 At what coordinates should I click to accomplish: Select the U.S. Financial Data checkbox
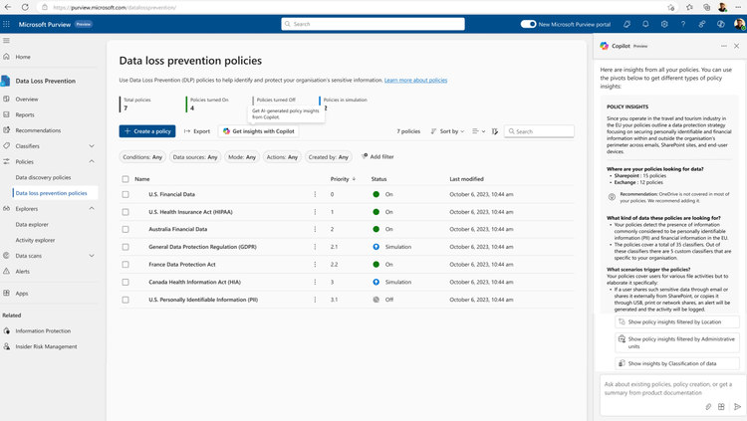click(x=125, y=194)
